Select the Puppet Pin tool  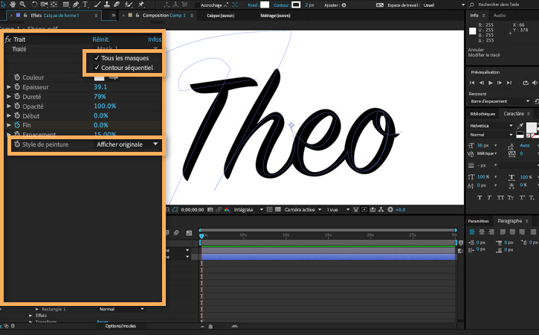pyautogui.click(x=141, y=4)
